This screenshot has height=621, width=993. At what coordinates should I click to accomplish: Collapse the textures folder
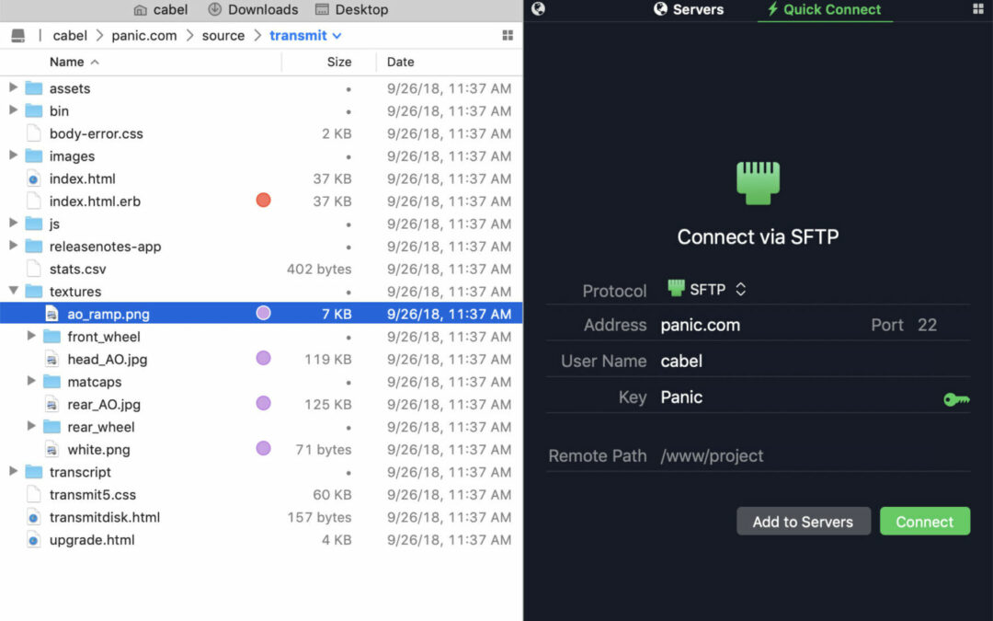click(14, 292)
